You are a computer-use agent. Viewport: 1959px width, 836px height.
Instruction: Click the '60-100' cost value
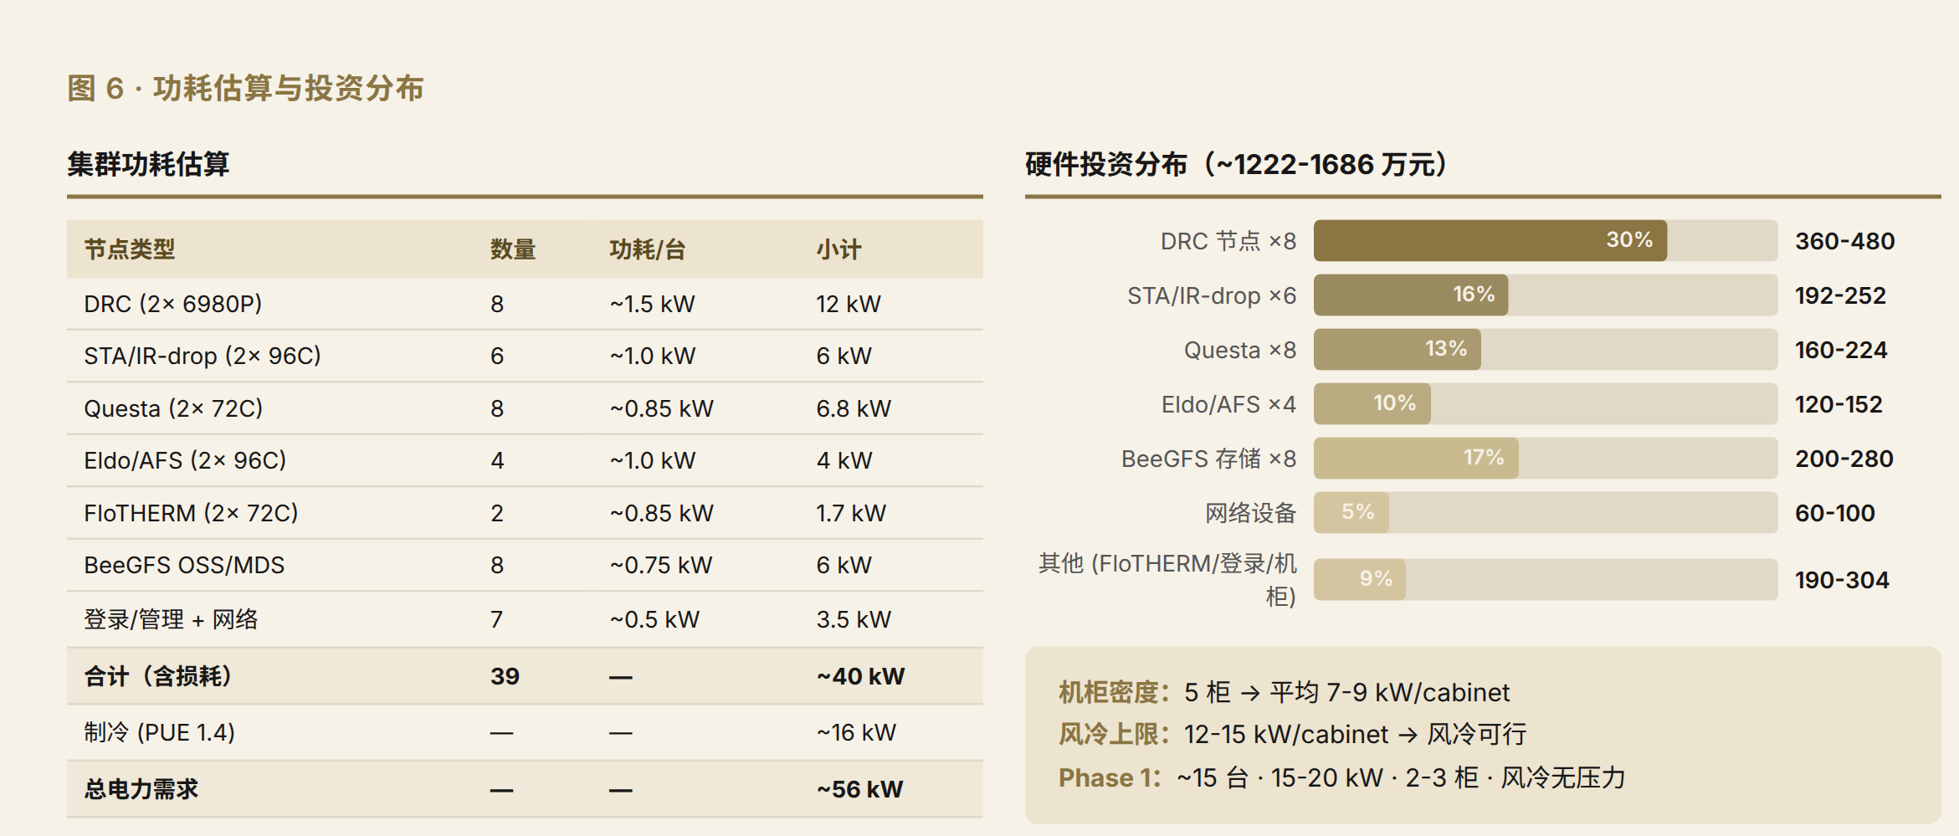click(x=1834, y=513)
